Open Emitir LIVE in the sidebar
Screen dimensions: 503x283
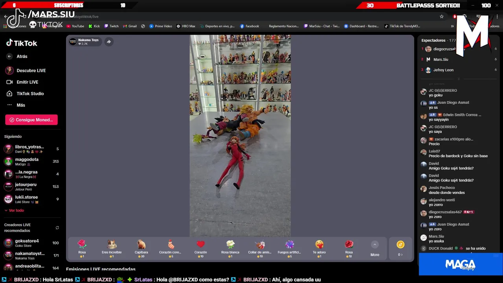[22, 82]
